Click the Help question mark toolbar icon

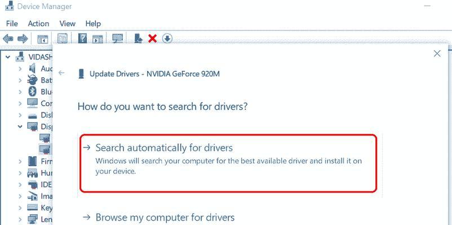[x=82, y=38]
